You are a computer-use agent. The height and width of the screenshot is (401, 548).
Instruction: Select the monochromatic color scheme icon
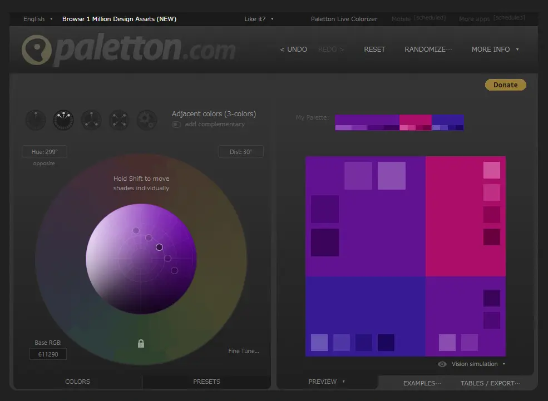[x=36, y=120]
